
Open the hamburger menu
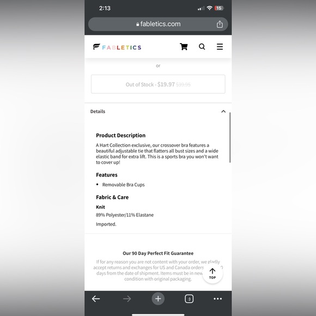pos(220,46)
